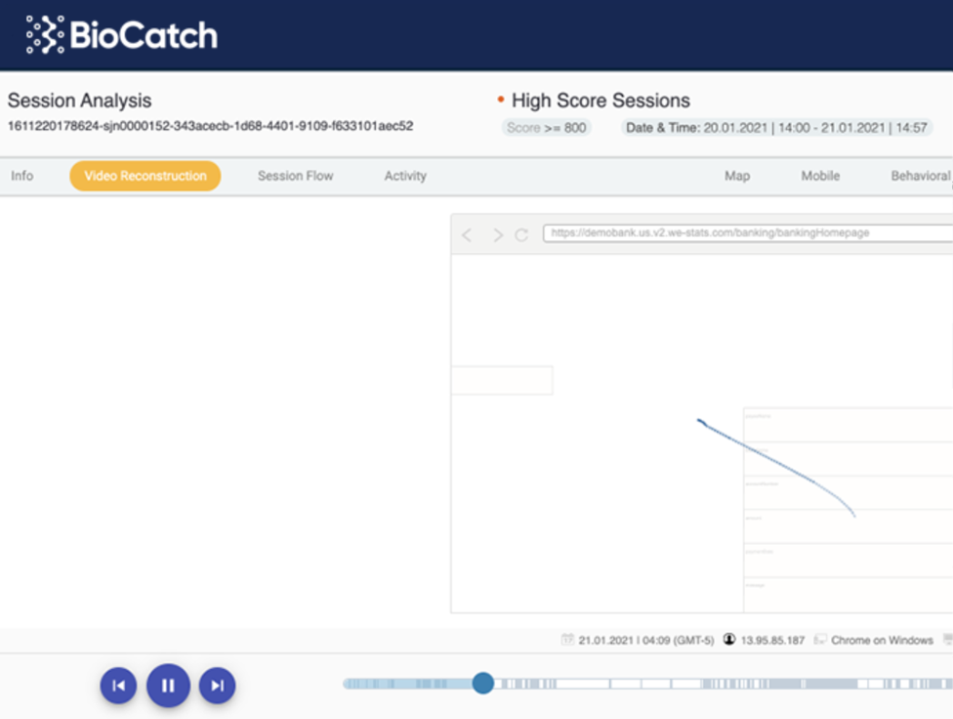Select the Video Reconstruction tab
Image resolution: width=953 pixels, height=719 pixels.
coord(146,176)
